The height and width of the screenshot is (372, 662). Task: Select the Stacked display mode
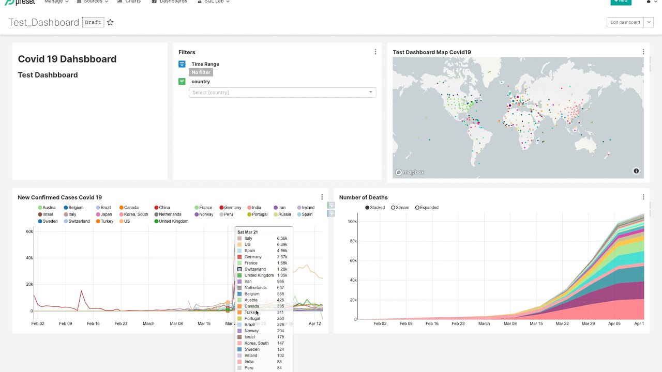coord(375,208)
